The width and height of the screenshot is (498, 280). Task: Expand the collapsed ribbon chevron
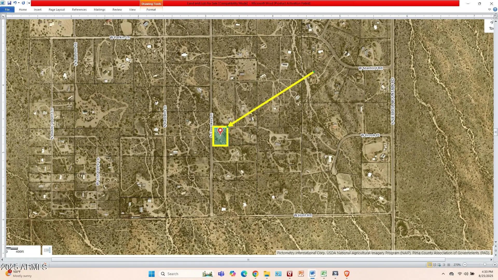click(489, 10)
